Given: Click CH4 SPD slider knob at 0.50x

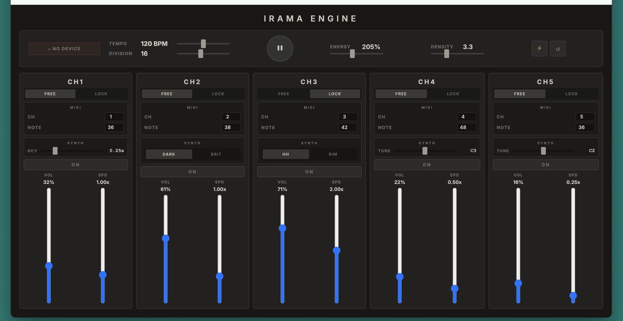Looking at the screenshot, I should [454, 289].
